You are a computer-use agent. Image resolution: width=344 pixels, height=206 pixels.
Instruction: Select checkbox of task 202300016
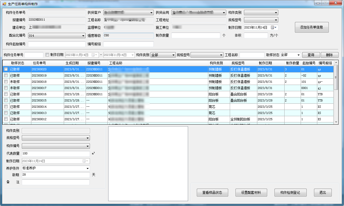6,94
